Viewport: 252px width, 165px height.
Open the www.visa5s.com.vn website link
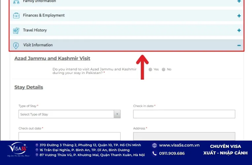[179, 145]
